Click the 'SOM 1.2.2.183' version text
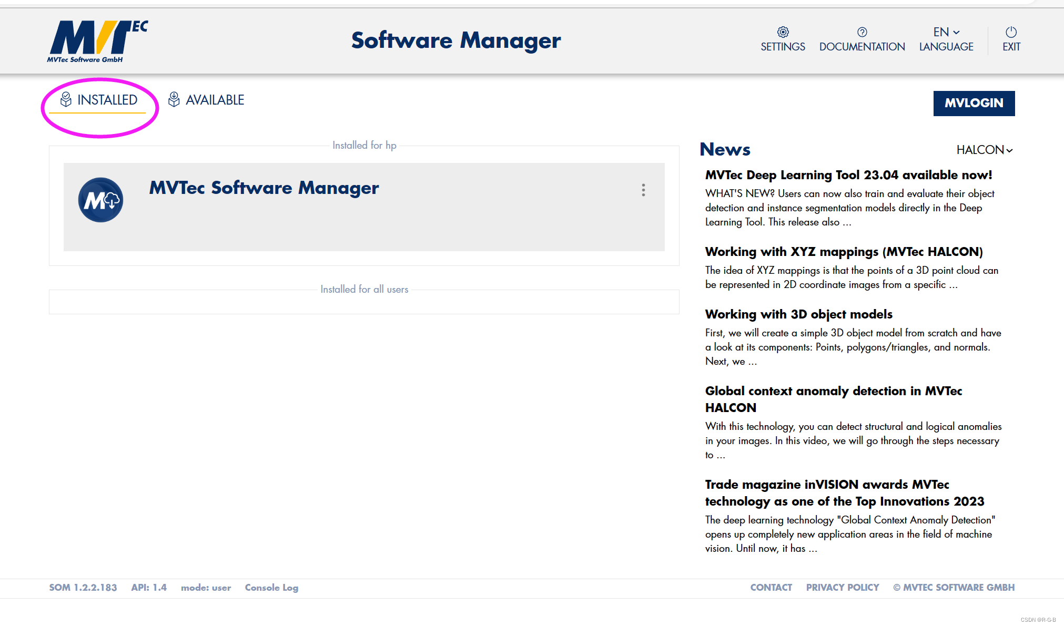The image size is (1064, 627). 83,588
